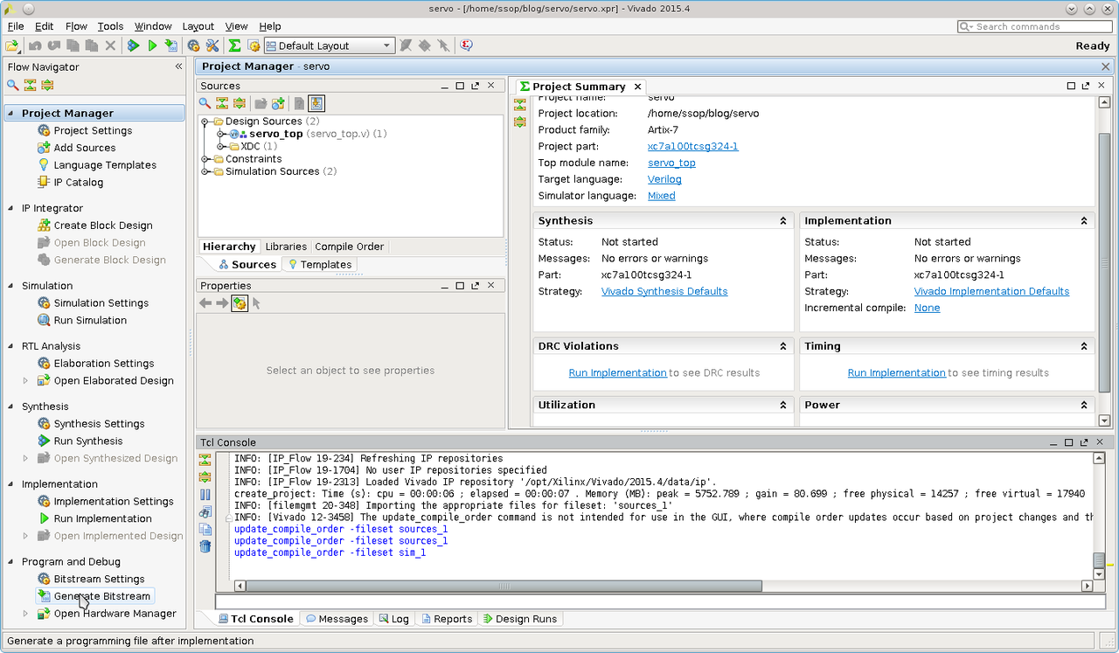Click the Incremental compile None link
1119x653 pixels.
(x=927, y=309)
